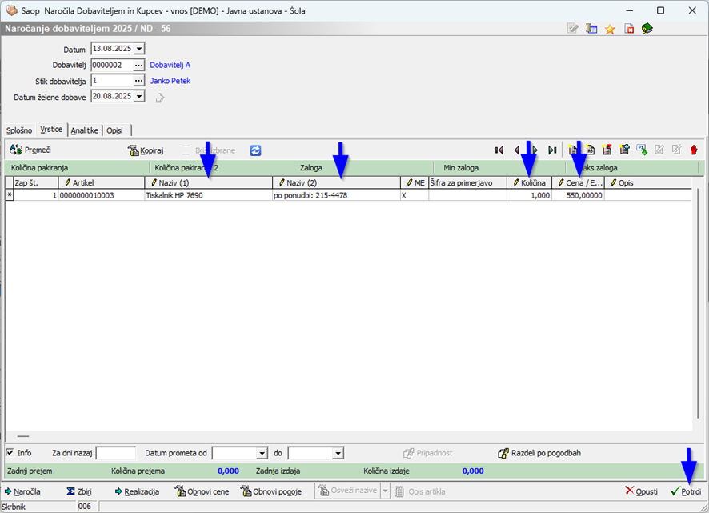
Task: Open the Datum date dropdown
Action: (139, 49)
